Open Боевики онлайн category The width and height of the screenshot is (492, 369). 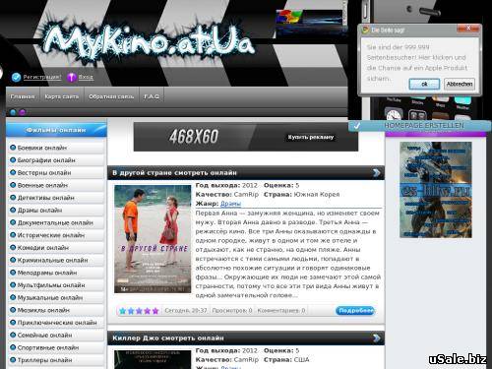56,148
